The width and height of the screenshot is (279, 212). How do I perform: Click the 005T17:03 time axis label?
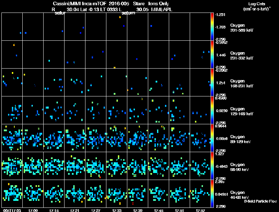pos(12,210)
